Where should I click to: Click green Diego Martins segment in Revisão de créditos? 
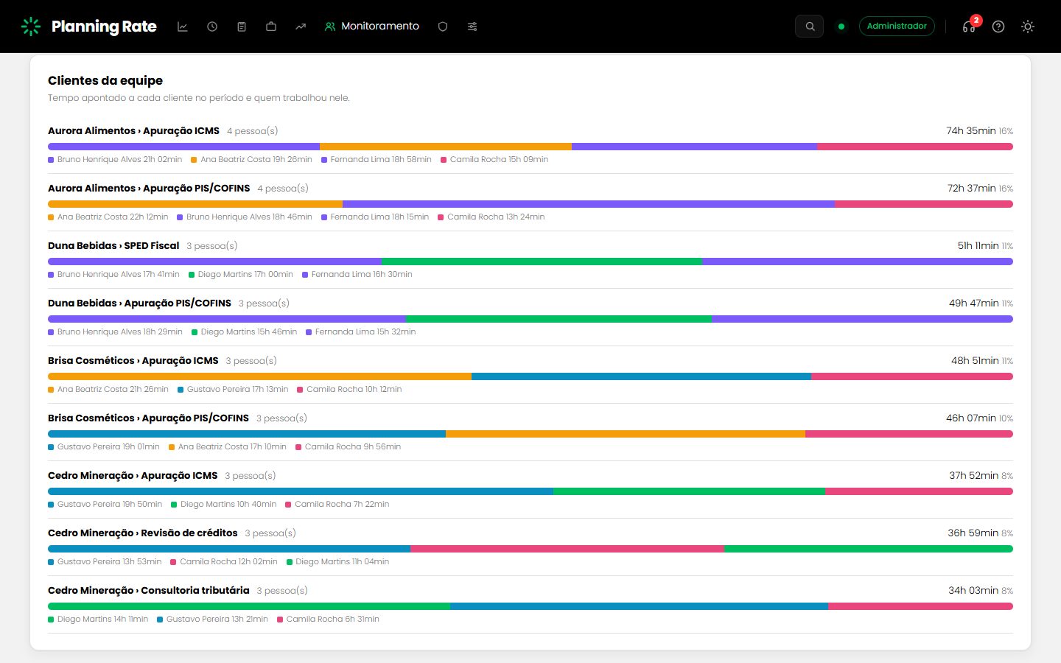[x=869, y=549]
